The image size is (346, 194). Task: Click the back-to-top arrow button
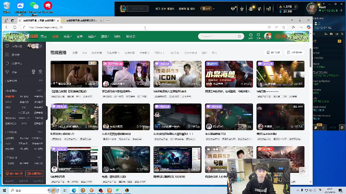pos(303,171)
